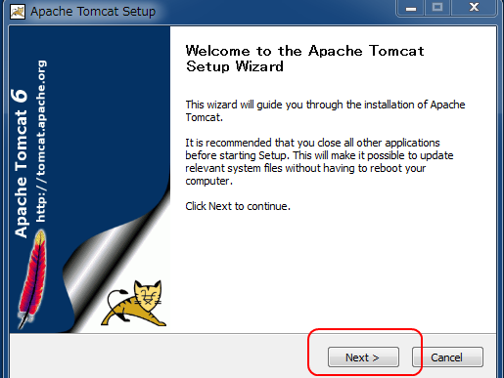Maximize the Apache Tomcat Setup window

pos(437,8)
